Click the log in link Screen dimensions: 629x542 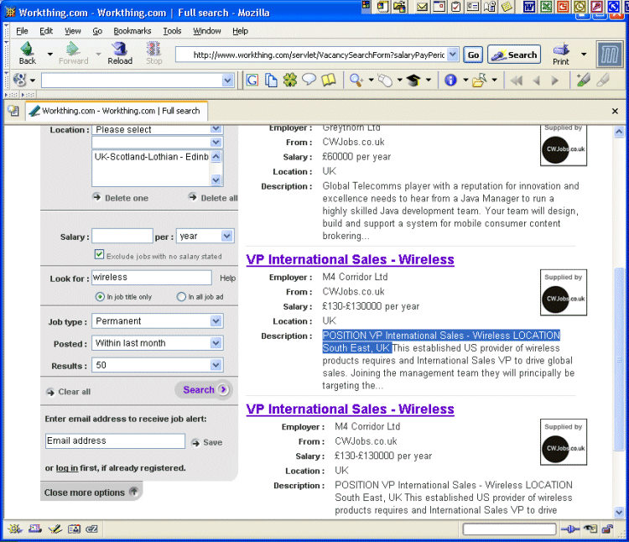(x=66, y=468)
